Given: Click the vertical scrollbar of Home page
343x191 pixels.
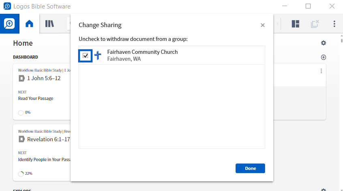Looking at the screenshot, I should (x=341, y=40).
